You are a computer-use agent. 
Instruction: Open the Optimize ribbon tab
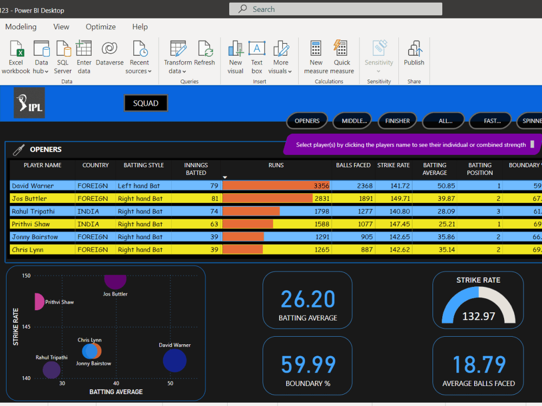(x=100, y=27)
